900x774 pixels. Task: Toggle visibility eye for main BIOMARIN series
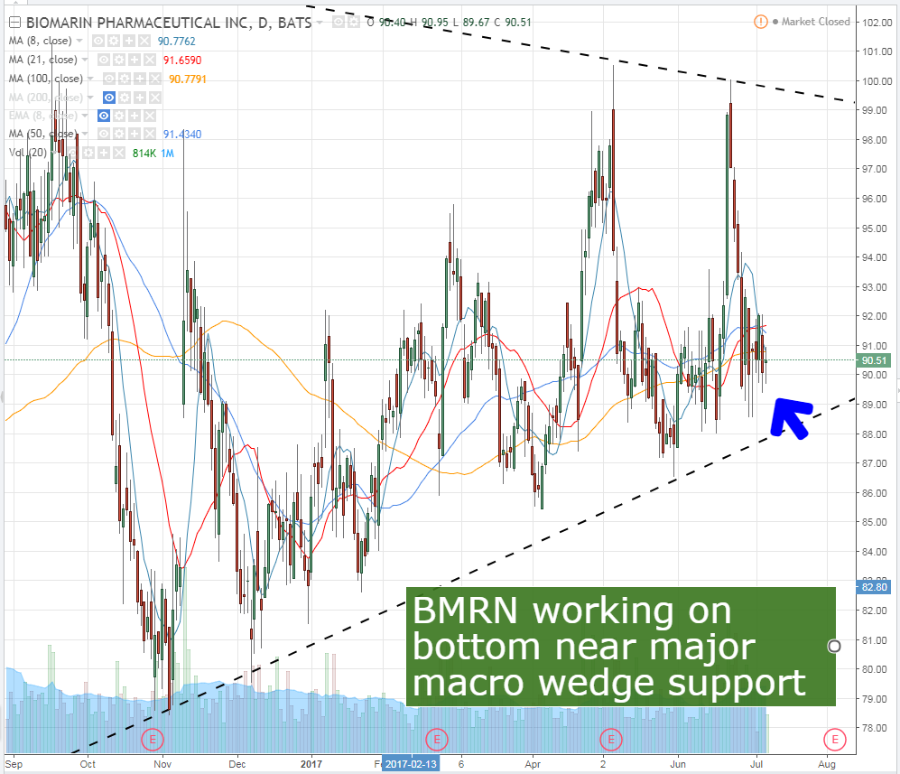pos(339,22)
